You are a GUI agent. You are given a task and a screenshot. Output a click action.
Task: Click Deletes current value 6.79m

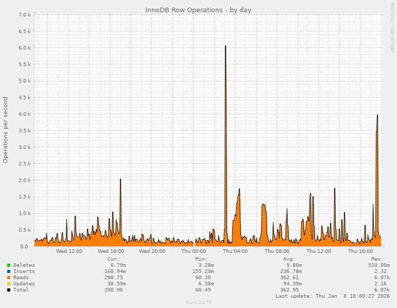[118, 265]
